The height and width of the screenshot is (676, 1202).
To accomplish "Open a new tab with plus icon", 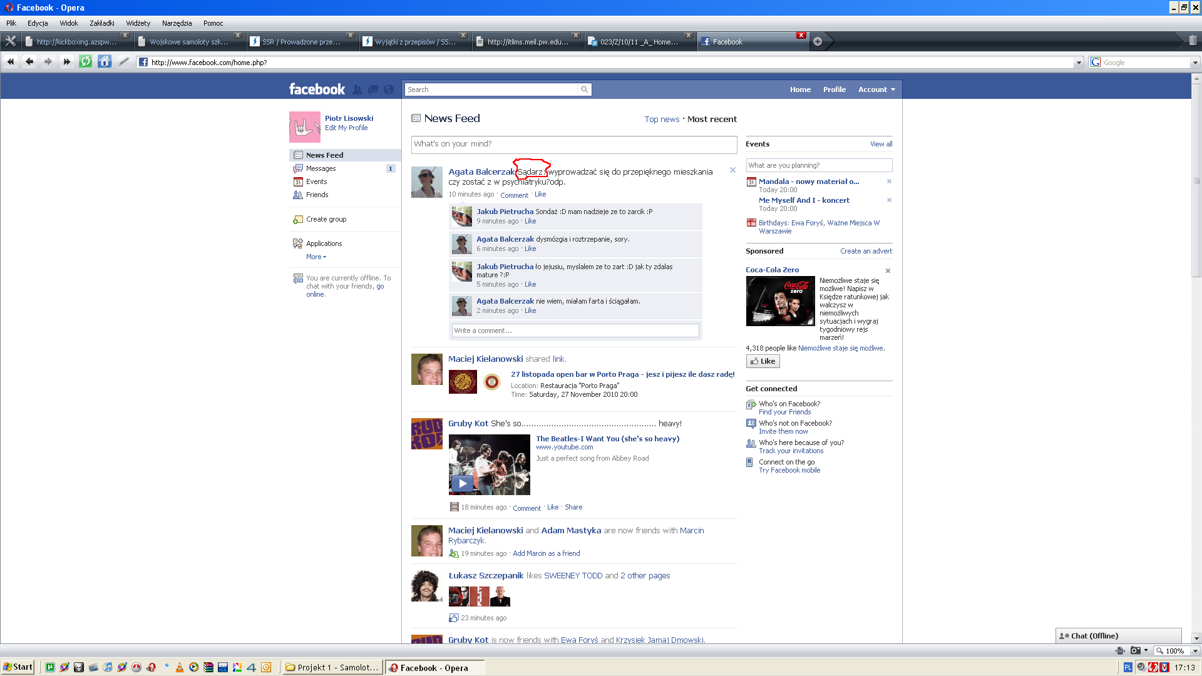I will [818, 41].
